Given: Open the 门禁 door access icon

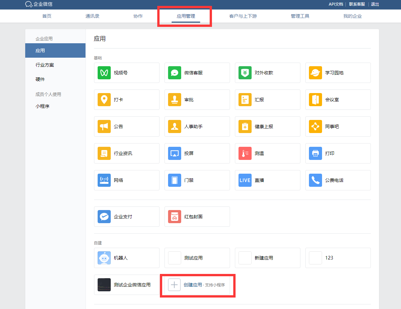Looking at the screenshot, I should tap(175, 180).
